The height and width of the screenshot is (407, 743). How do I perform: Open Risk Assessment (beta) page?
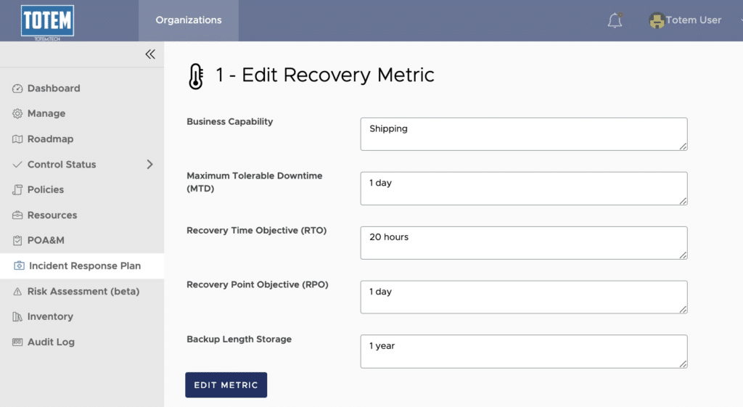(x=83, y=292)
